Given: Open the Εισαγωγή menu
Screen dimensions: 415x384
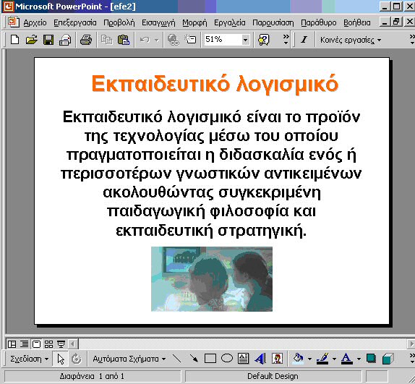Looking at the screenshot, I should [x=158, y=22].
